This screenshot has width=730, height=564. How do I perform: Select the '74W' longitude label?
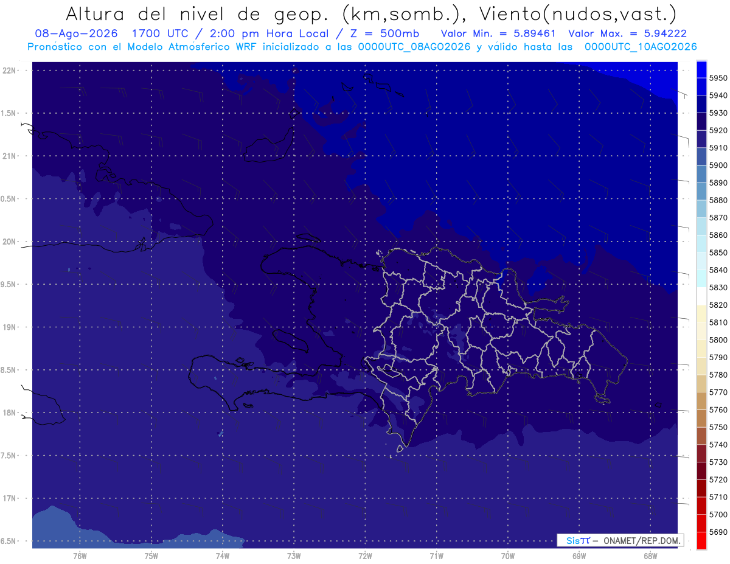(x=223, y=556)
